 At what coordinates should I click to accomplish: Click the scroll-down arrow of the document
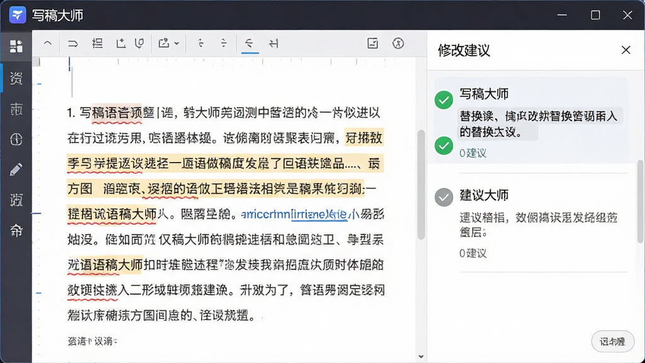point(421,357)
